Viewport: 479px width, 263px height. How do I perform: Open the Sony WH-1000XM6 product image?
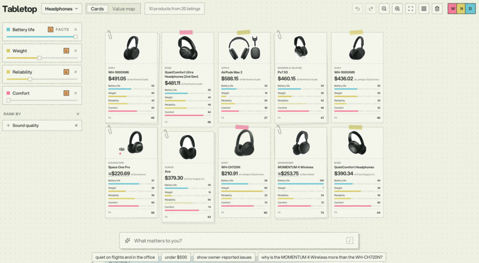coord(131,48)
